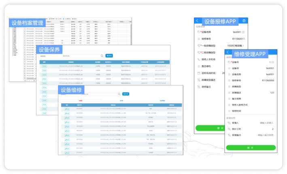Viewport: 287px width, 174px height.
Task: Select order number R11060006
Action: (x=268, y=80)
